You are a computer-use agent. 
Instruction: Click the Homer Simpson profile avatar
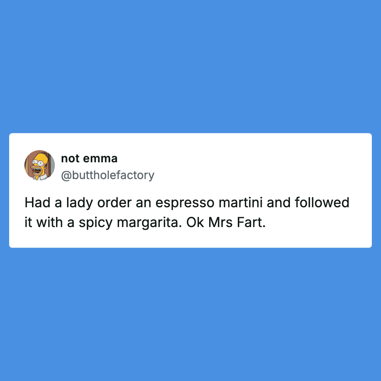pyautogui.click(x=40, y=165)
